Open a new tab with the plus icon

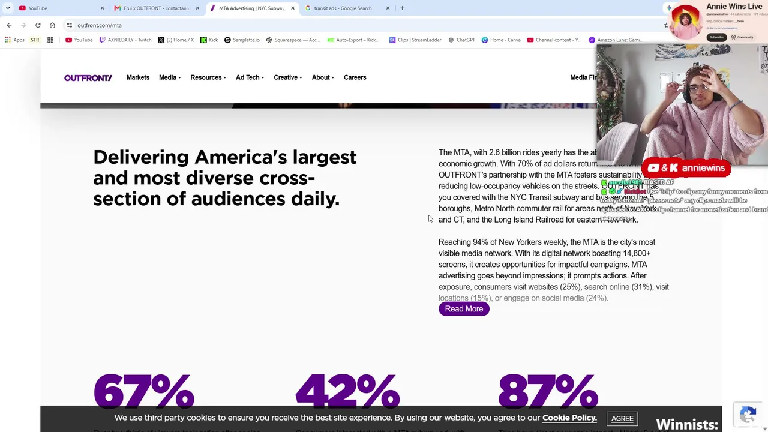point(402,8)
